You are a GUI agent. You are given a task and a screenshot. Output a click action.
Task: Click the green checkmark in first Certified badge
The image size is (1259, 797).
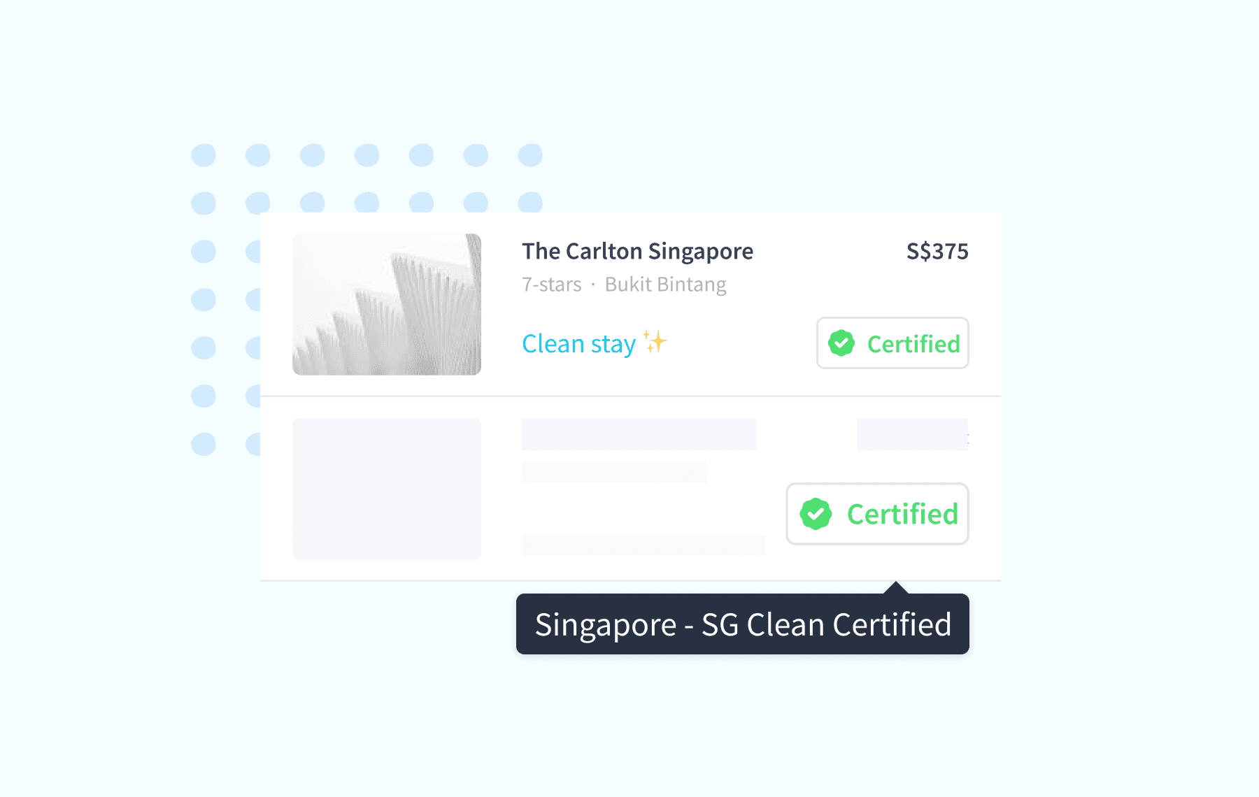click(x=841, y=343)
